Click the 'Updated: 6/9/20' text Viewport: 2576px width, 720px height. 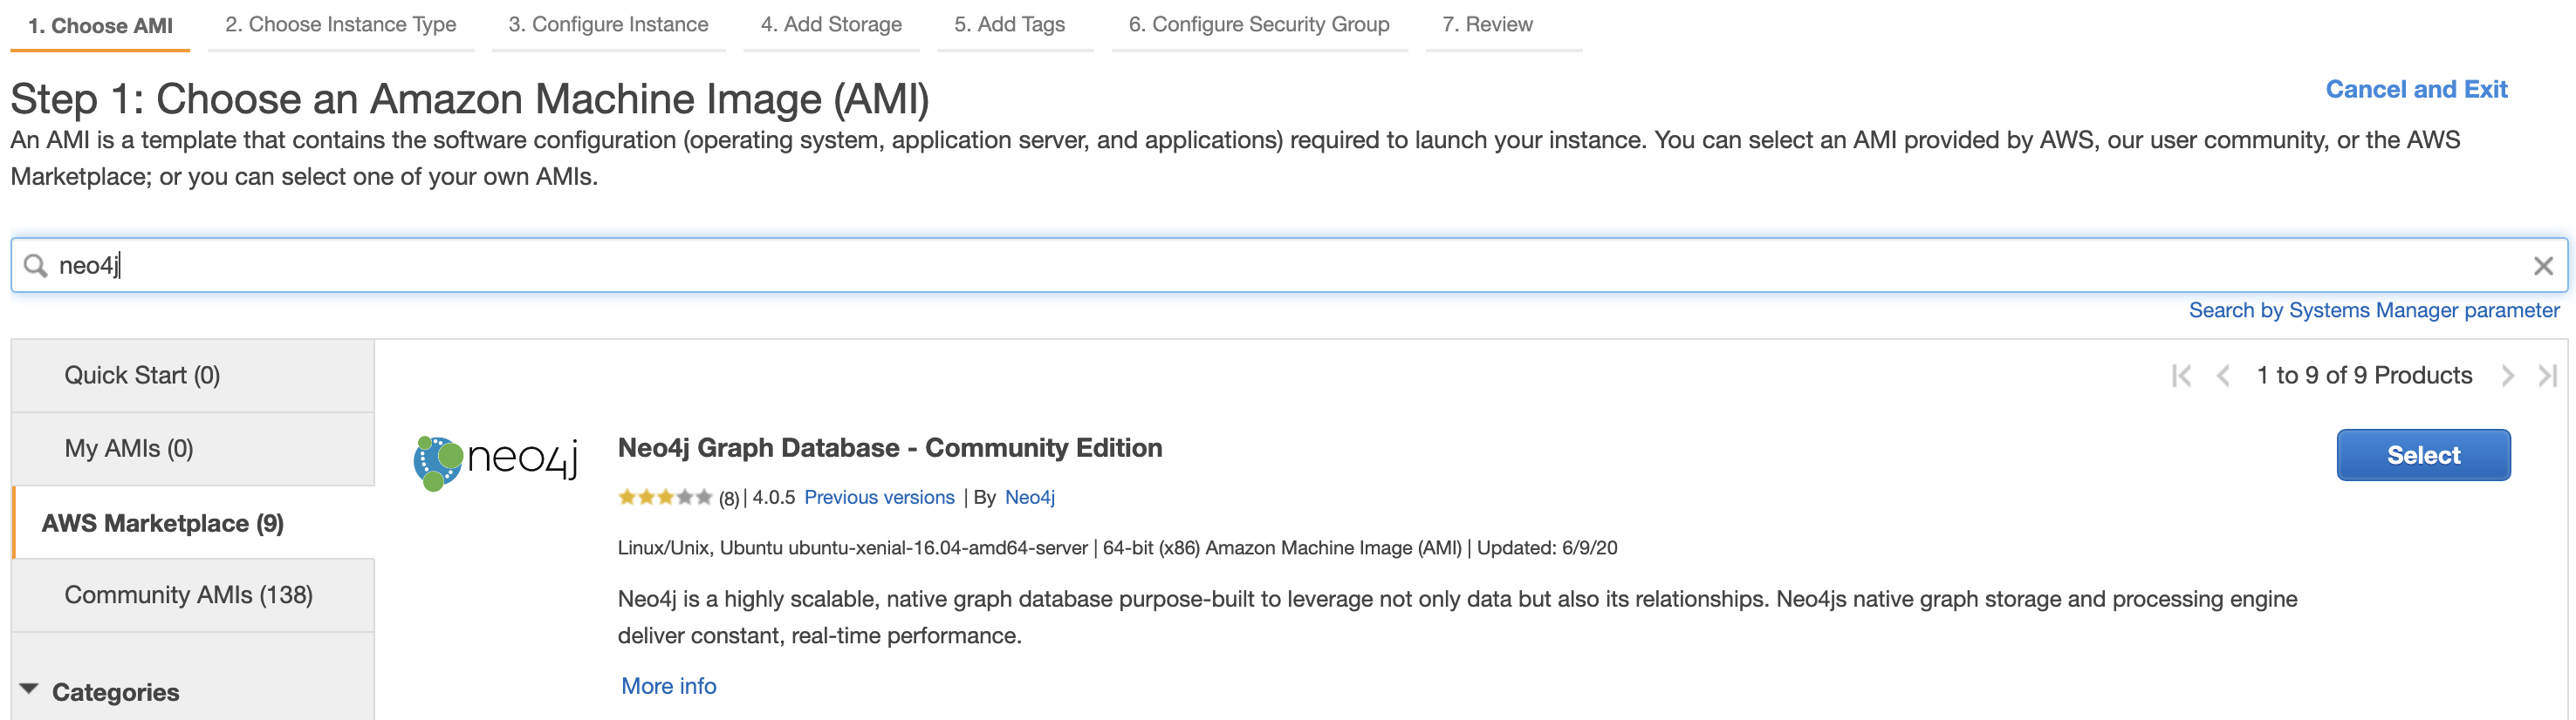point(1547,548)
